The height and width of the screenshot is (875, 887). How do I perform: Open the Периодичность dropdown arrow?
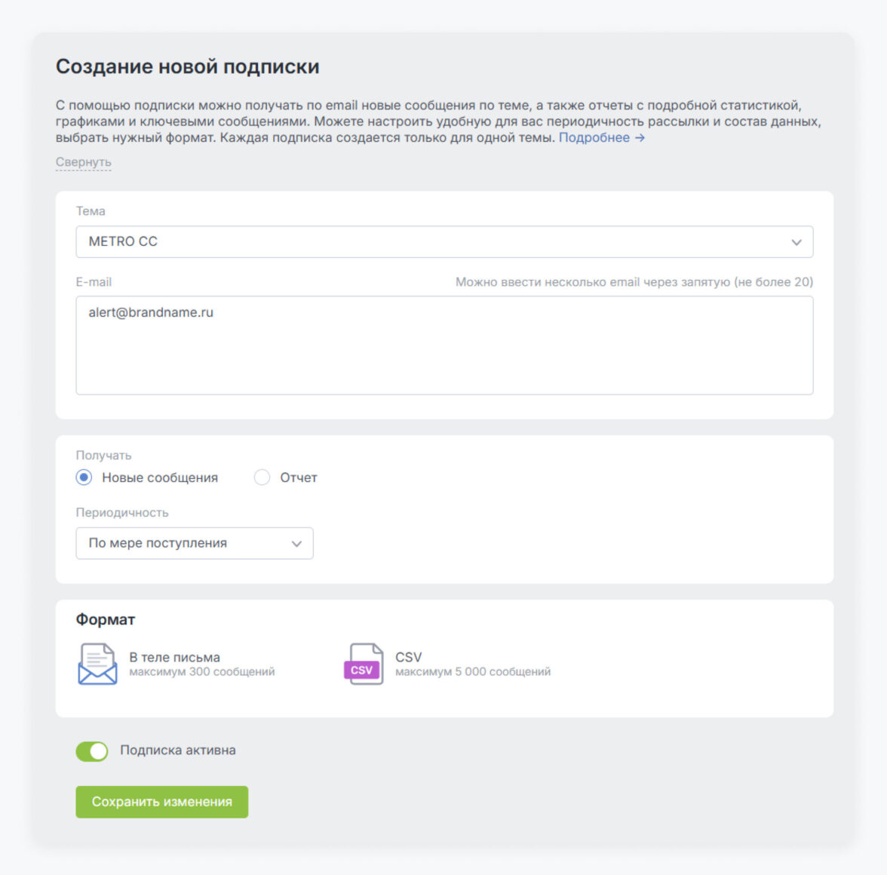click(296, 544)
